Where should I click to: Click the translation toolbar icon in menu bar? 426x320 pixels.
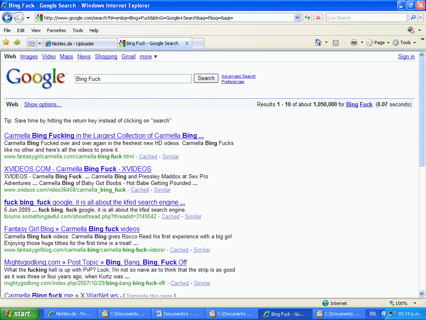coord(411,30)
